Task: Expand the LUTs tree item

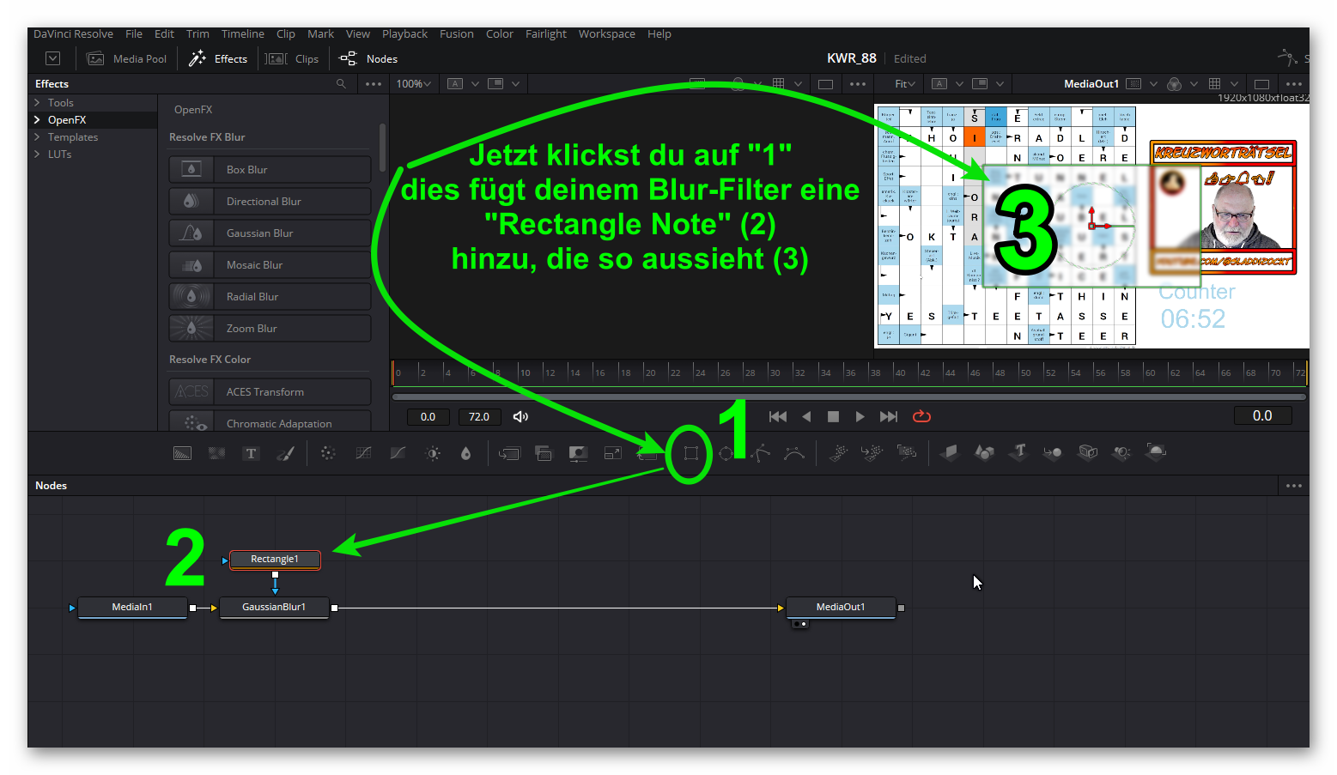Action: click(x=37, y=154)
